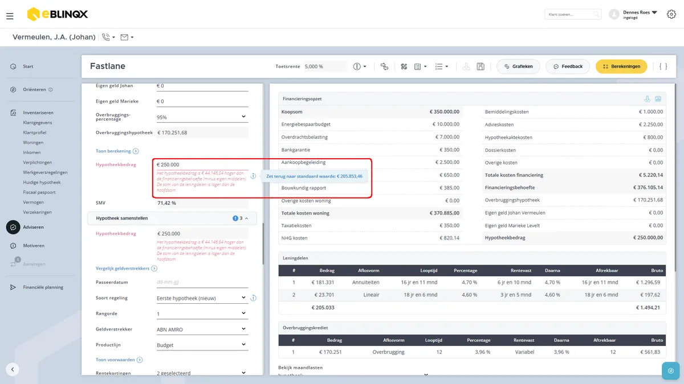Click the Feedback button
This screenshot has height=384, width=684.
click(x=568, y=67)
